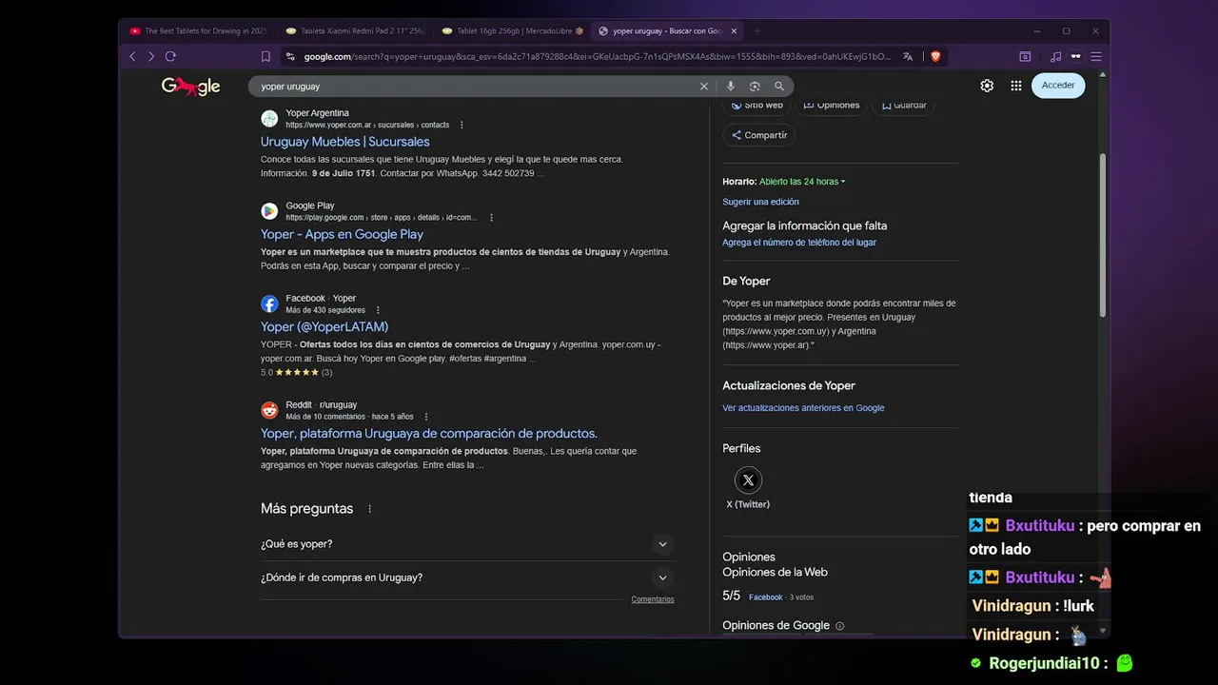
Task: Click username Rogerjundiai10 in chat
Action: coord(1043,663)
